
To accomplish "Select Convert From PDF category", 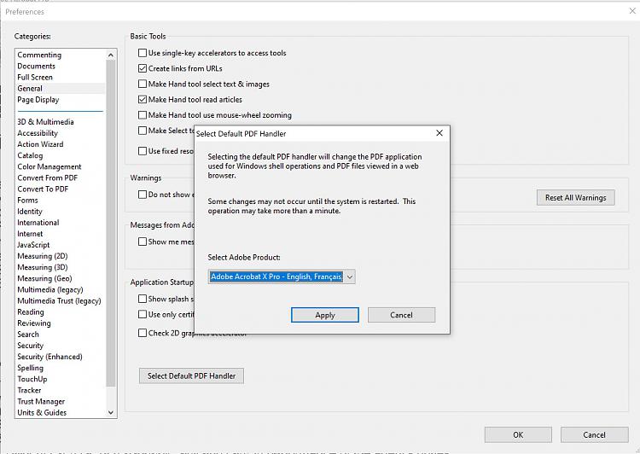I will point(47,178).
